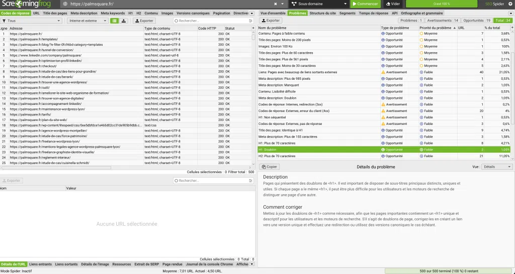This screenshot has height=274, width=515.
Task: Open the Title des pages tab
Action: click(55, 14)
